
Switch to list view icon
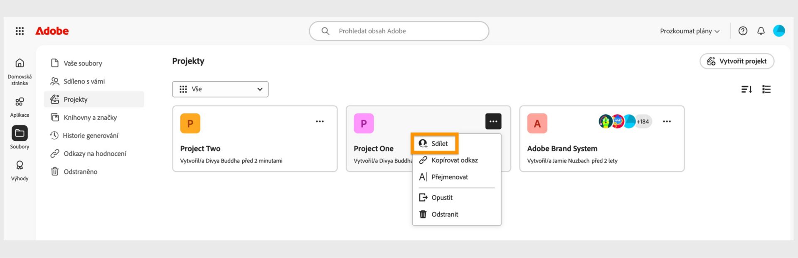click(x=766, y=89)
